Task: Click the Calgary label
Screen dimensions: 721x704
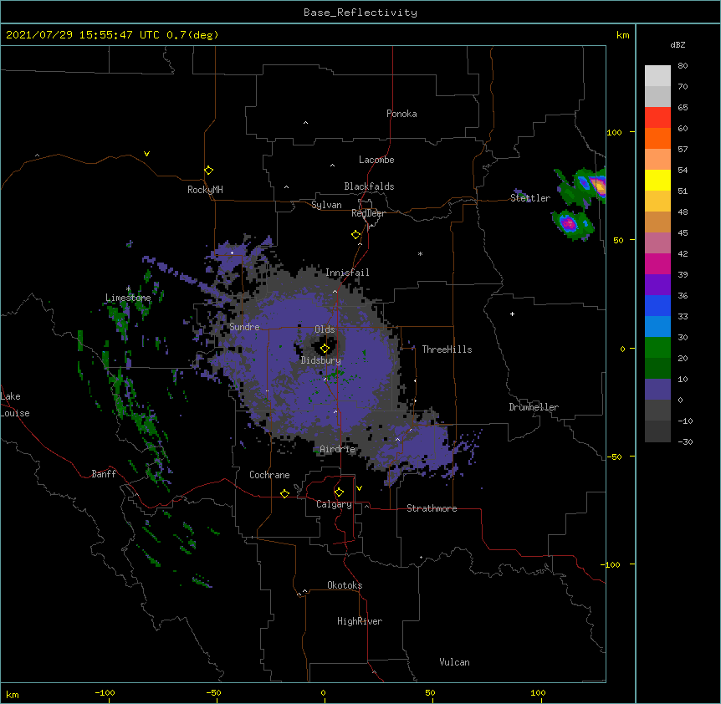Action: pos(334,504)
